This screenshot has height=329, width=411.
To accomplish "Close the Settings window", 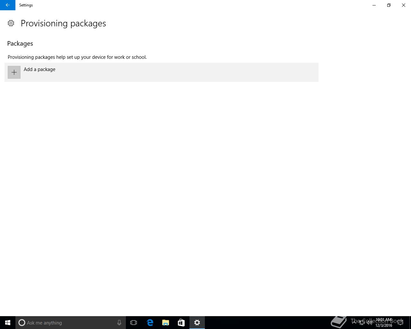I will (404, 5).
